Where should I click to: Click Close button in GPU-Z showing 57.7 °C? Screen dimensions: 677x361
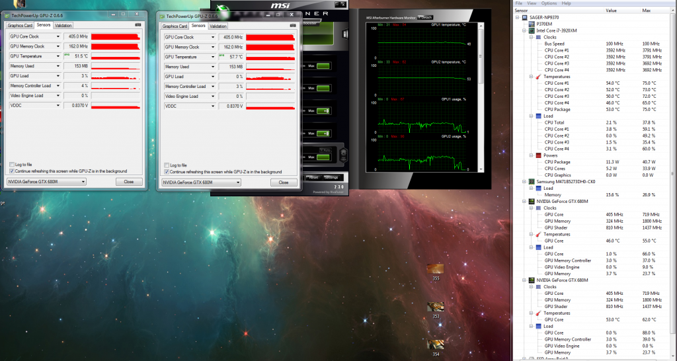coord(284,182)
